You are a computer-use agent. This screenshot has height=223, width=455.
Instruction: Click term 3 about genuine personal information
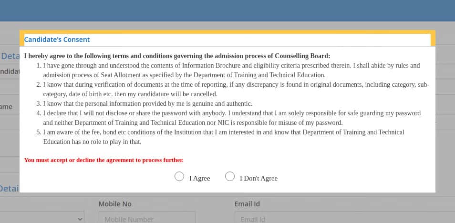pyautogui.click(x=145, y=103)
